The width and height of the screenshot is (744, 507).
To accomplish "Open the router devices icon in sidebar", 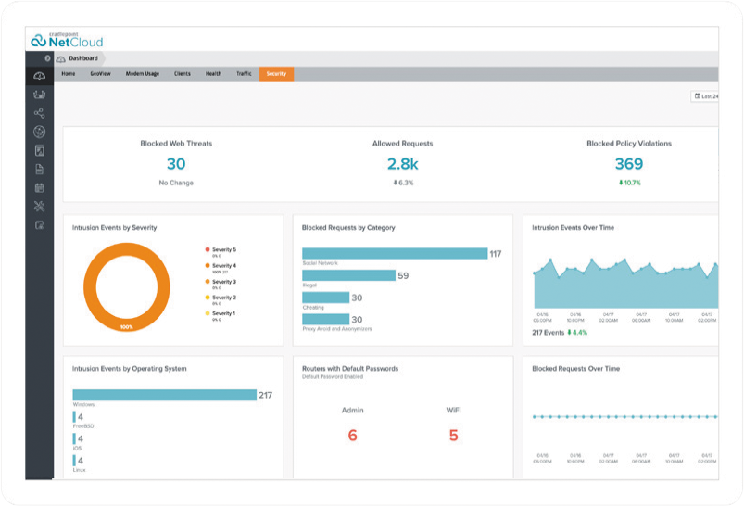I will click(x=39, y=95).
